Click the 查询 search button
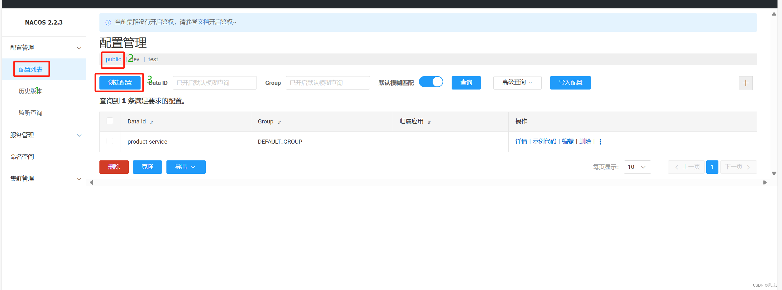The height and width of the screenshot is (290, 782). (466, 83)
